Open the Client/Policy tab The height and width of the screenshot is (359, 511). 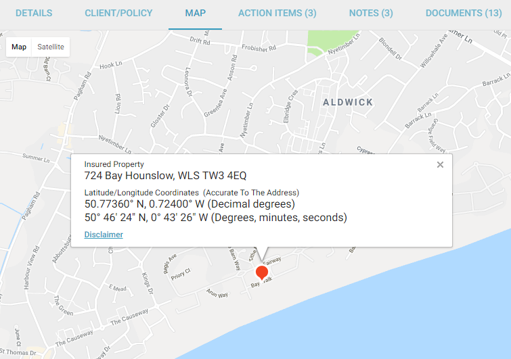pos(118,13)
